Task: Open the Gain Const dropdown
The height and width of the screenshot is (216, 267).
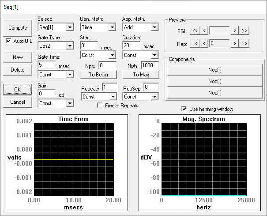Action: (x=56, y=103)
